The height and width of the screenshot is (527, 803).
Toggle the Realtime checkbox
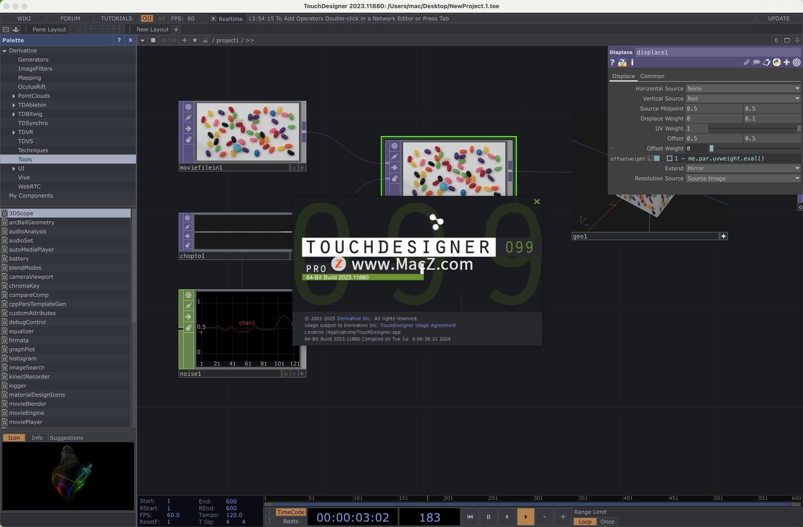point(213,18)
